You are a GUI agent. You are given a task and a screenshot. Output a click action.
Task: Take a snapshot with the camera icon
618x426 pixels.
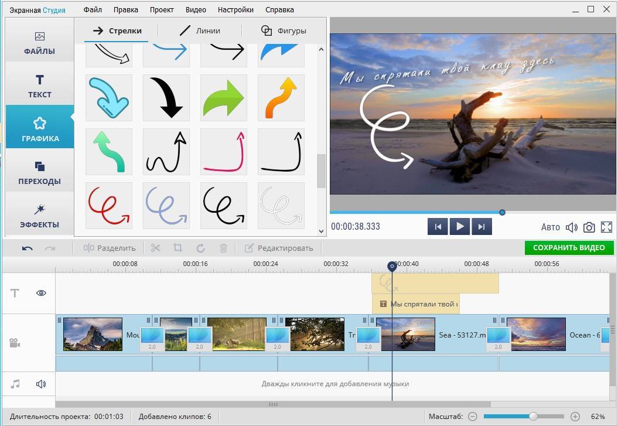[589, 227]
